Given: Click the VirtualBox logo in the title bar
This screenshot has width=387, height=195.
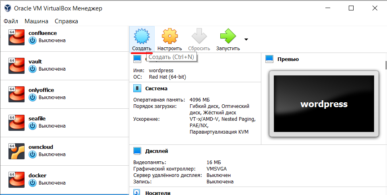Looking at the screenshot, I should click(8, 8).
